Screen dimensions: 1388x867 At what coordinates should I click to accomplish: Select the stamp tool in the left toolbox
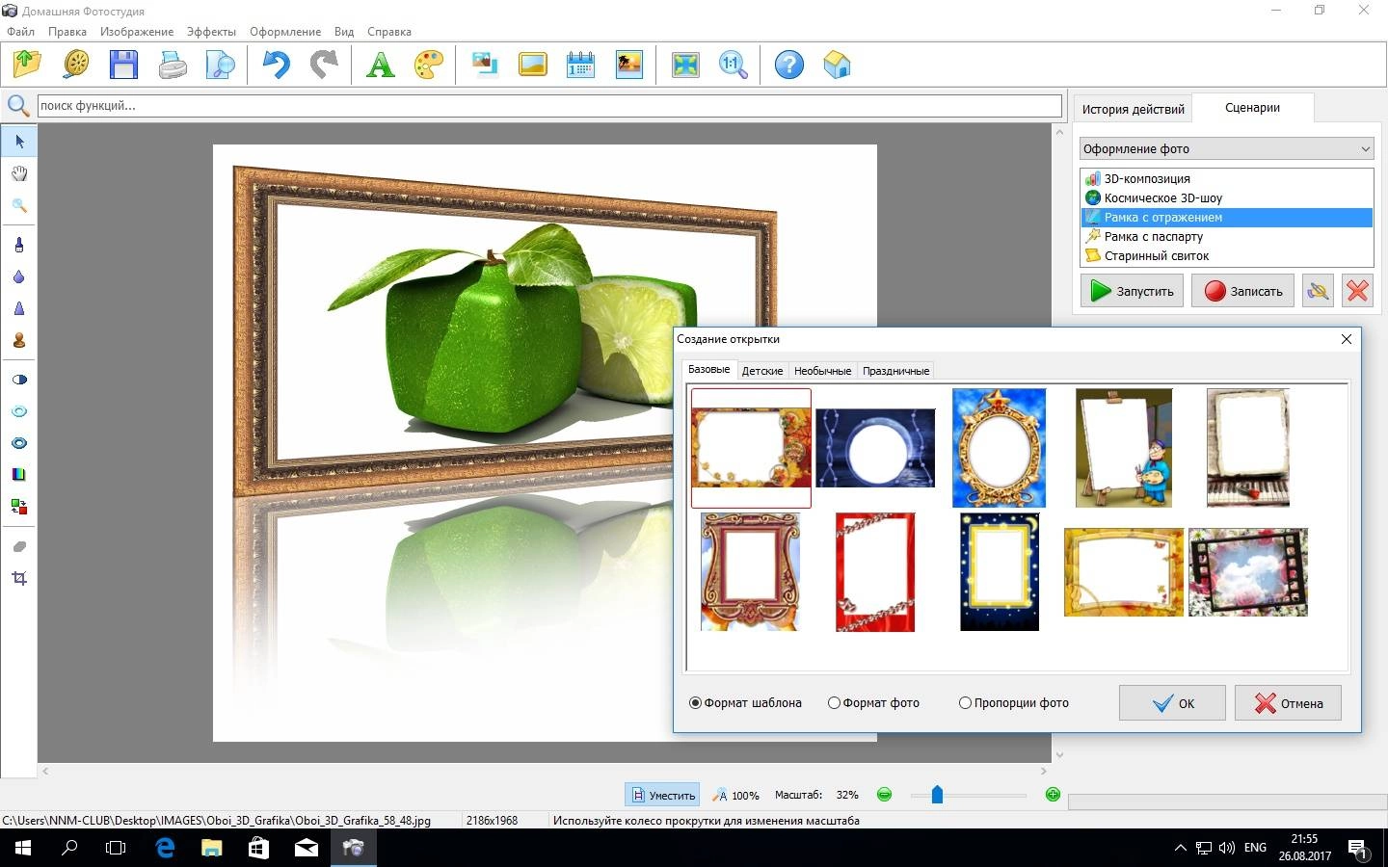pos(19,340)
